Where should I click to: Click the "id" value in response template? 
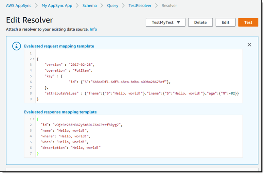click(x=87, y=125)
